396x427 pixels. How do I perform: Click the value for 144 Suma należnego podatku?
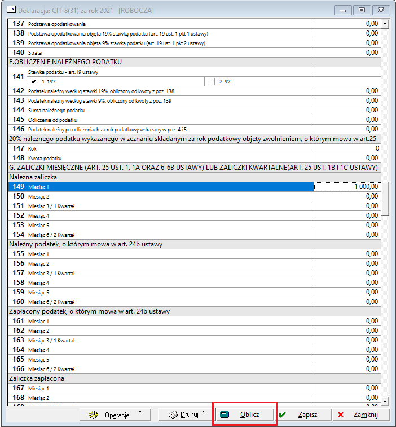tap(347, 110)
